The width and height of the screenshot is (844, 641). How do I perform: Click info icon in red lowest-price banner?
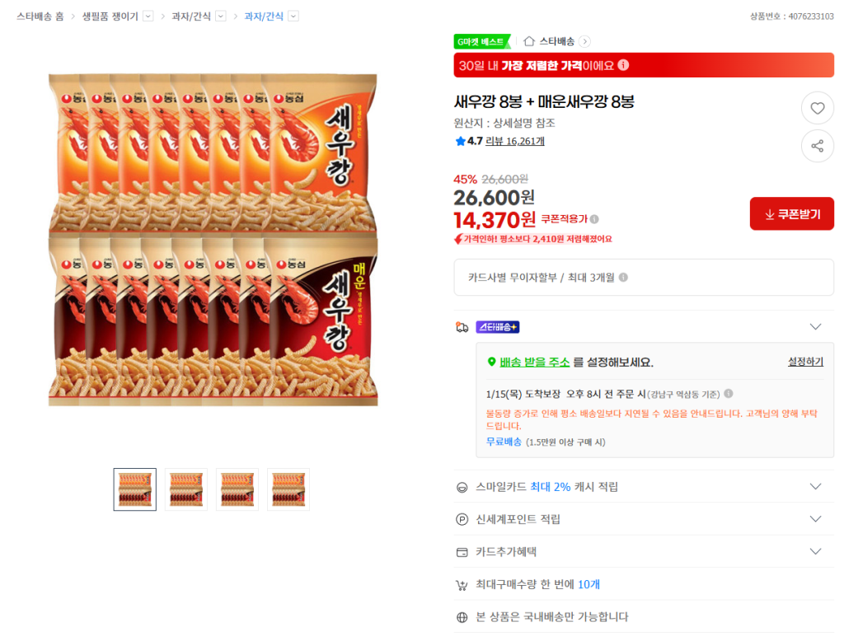624,65
